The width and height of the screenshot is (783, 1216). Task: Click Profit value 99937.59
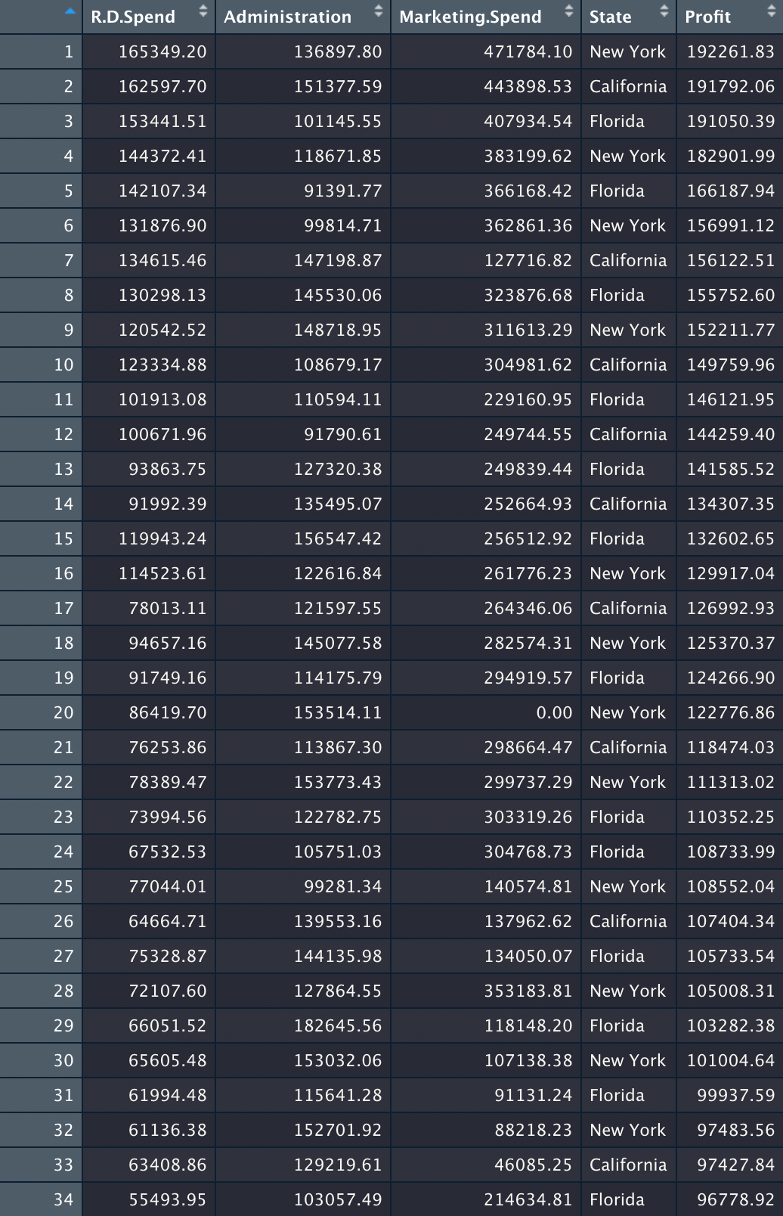click(736, 1095)
